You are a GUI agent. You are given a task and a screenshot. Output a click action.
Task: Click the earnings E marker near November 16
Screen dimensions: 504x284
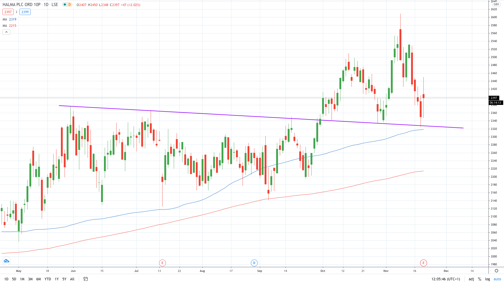coord(423,263)
